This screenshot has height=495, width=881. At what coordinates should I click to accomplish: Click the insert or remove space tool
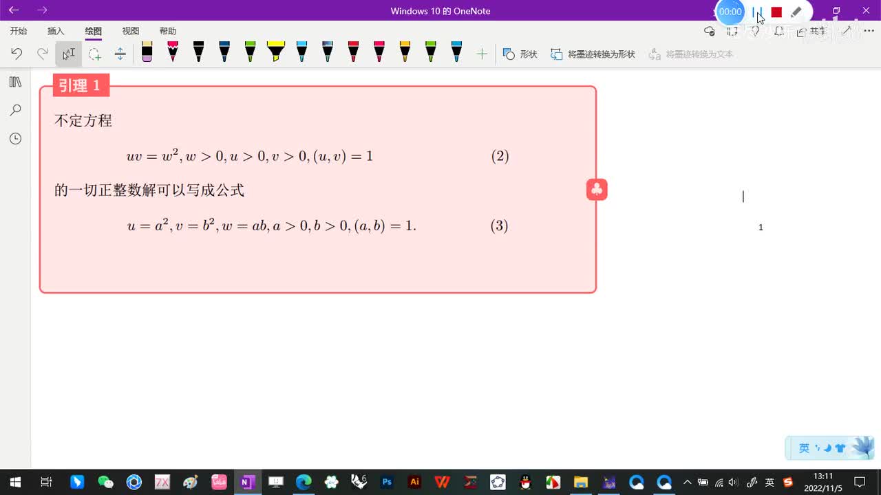(x=120, y=54)
